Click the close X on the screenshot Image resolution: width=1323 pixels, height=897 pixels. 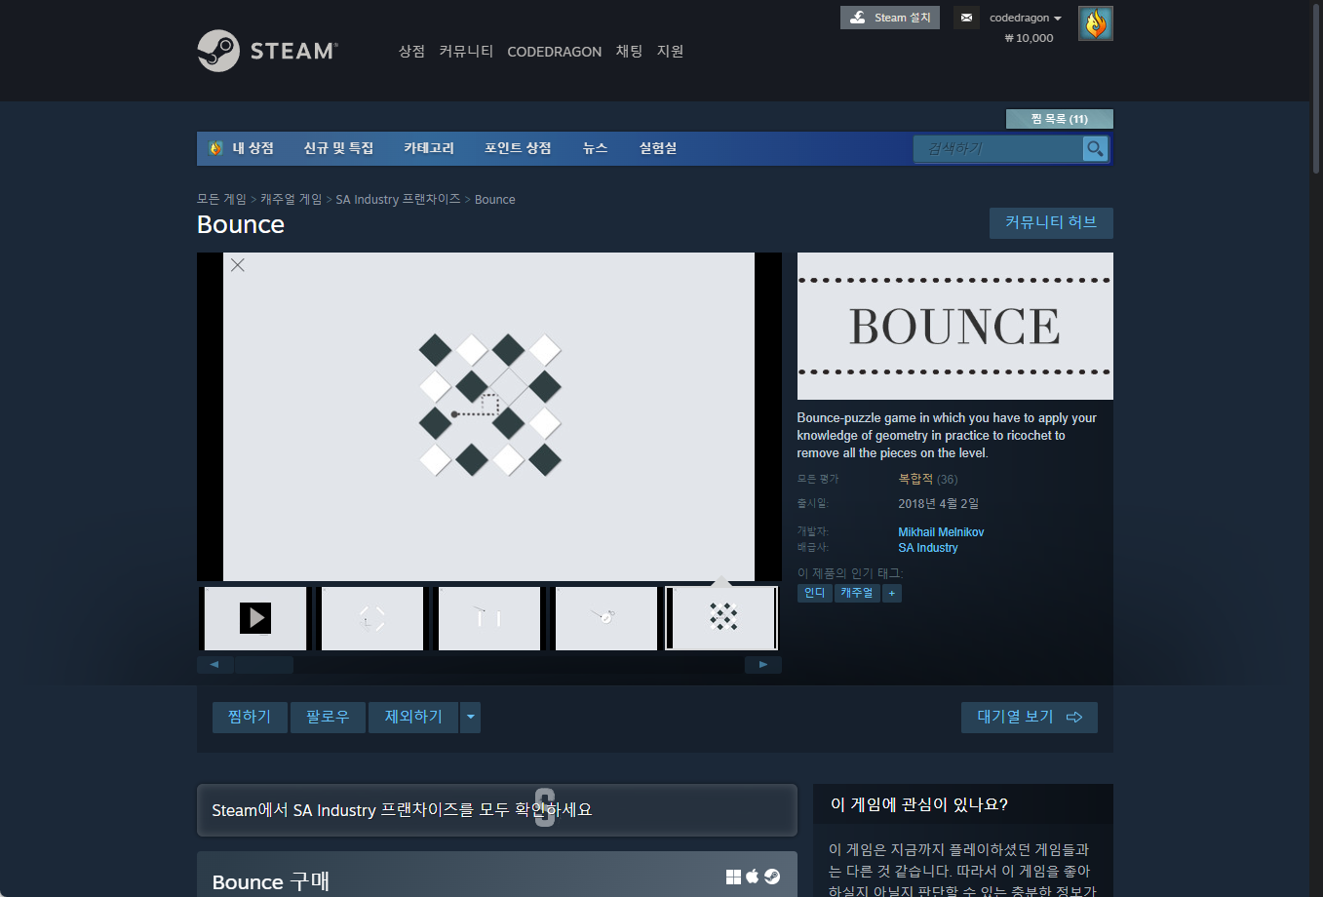[x=237, y=265]
